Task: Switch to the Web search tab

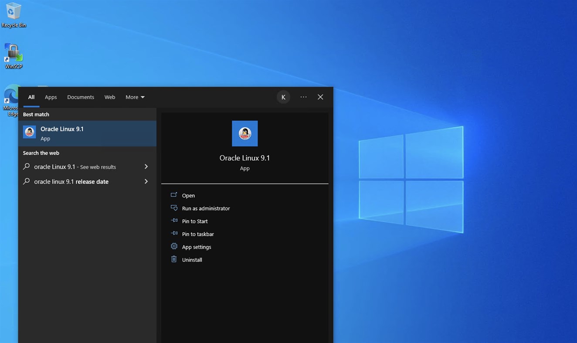Action: [110, 97]
